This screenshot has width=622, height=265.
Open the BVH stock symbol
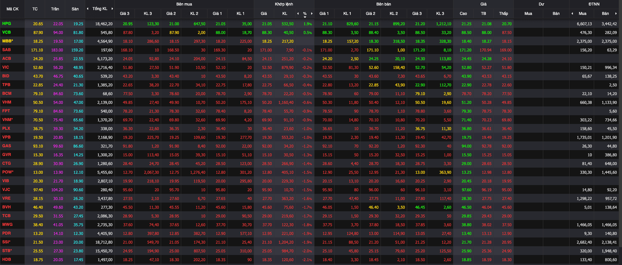point(6,207)
